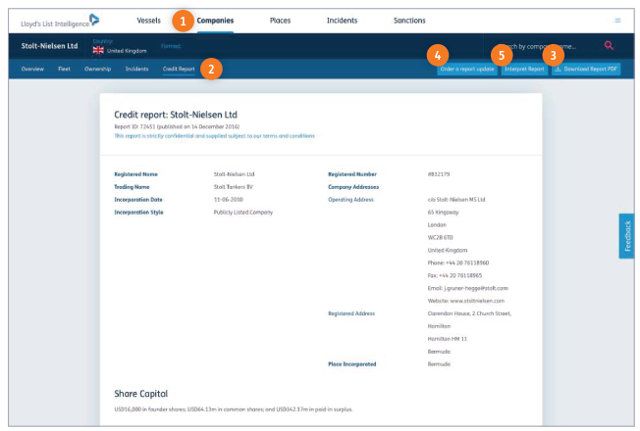Click the Credit report: Stolt-Nielsen Ltd heading
This screenshot has width=640, height=431.
(x=176, y=115)
